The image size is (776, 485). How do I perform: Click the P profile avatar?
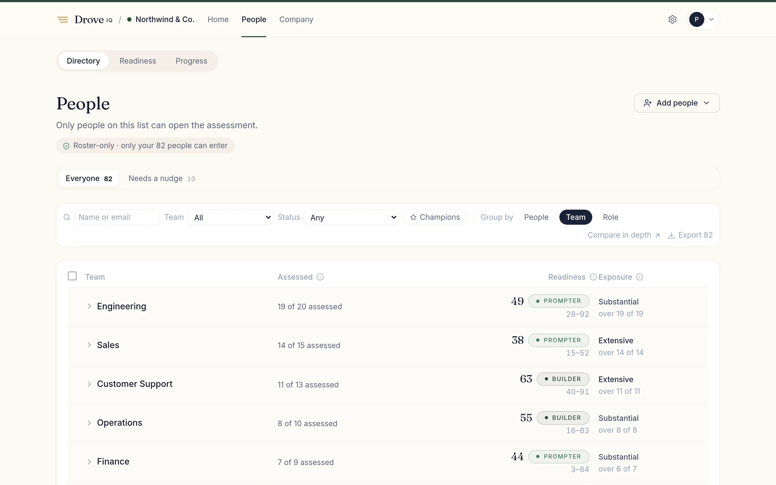tap(697, 20)
